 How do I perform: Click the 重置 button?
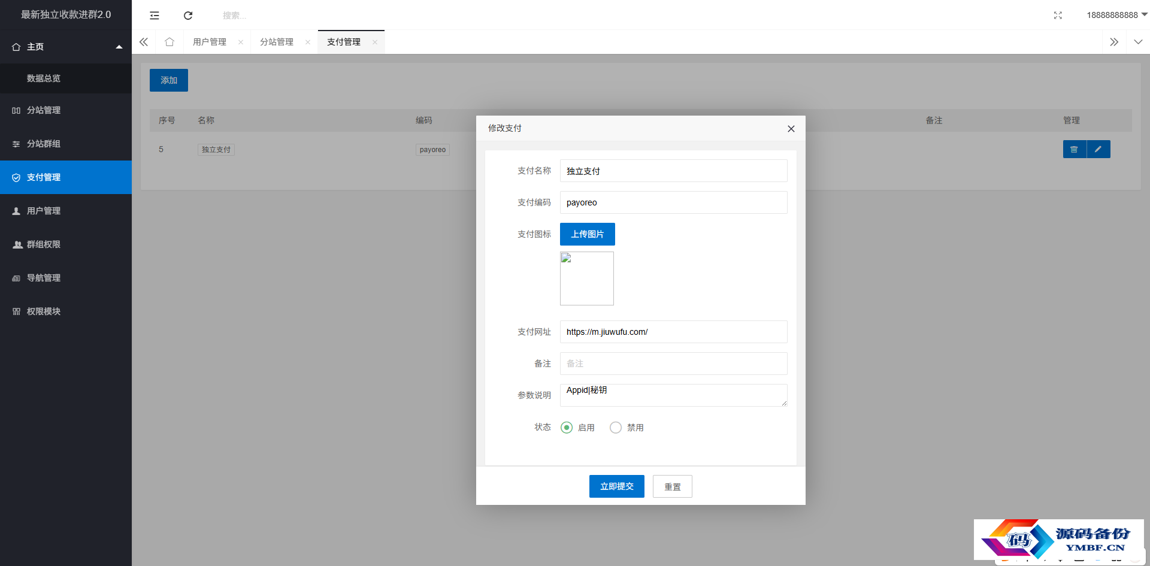click(x=673, y=486)
